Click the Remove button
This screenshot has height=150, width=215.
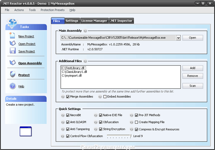[192, 76]
